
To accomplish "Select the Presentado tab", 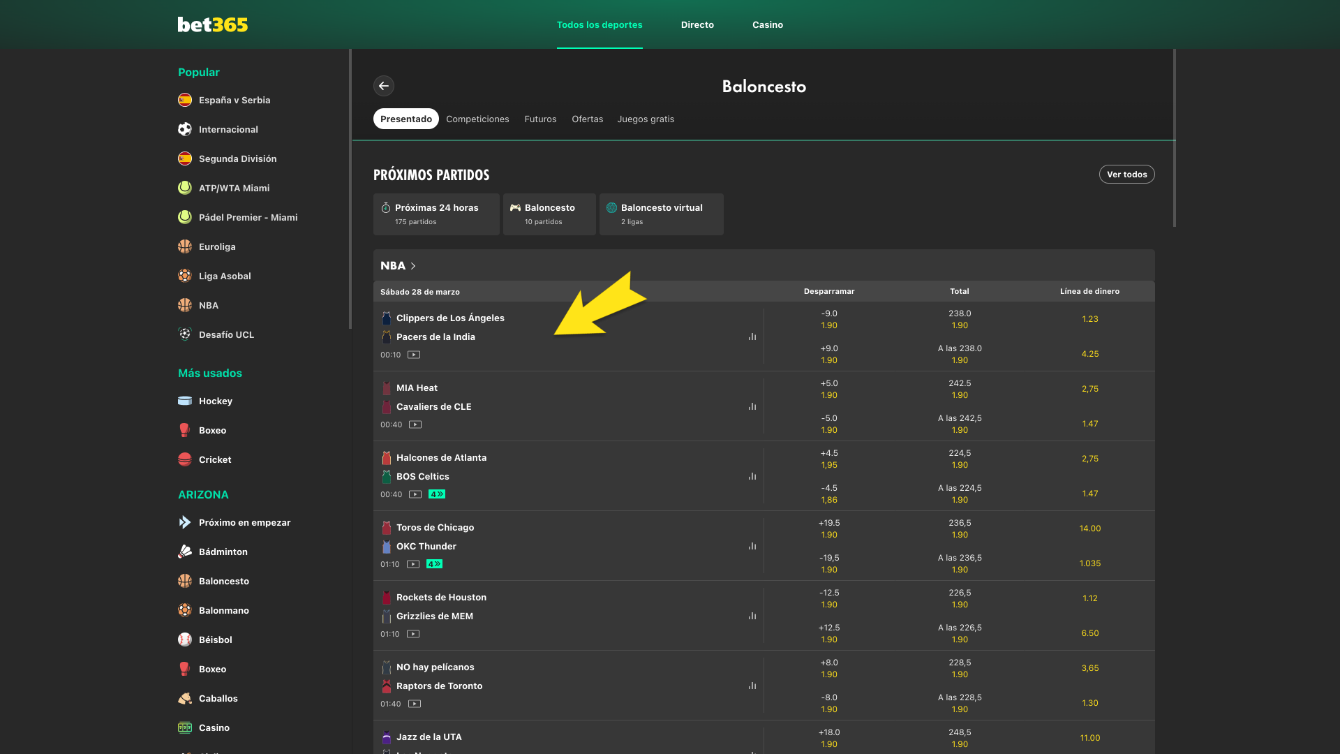I will pos(406,119).
